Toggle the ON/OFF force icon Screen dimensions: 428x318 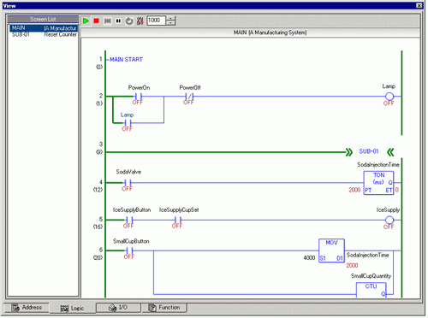click(x=140, y=21)
